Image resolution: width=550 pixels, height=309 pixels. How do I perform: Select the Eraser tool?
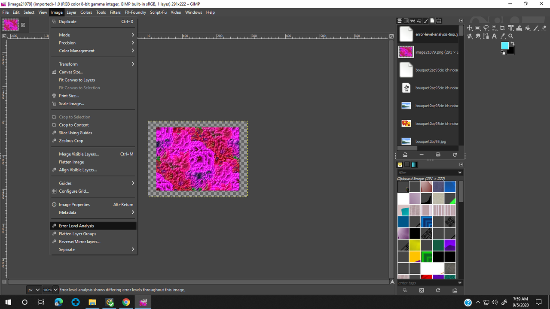[x=544, y=28]
